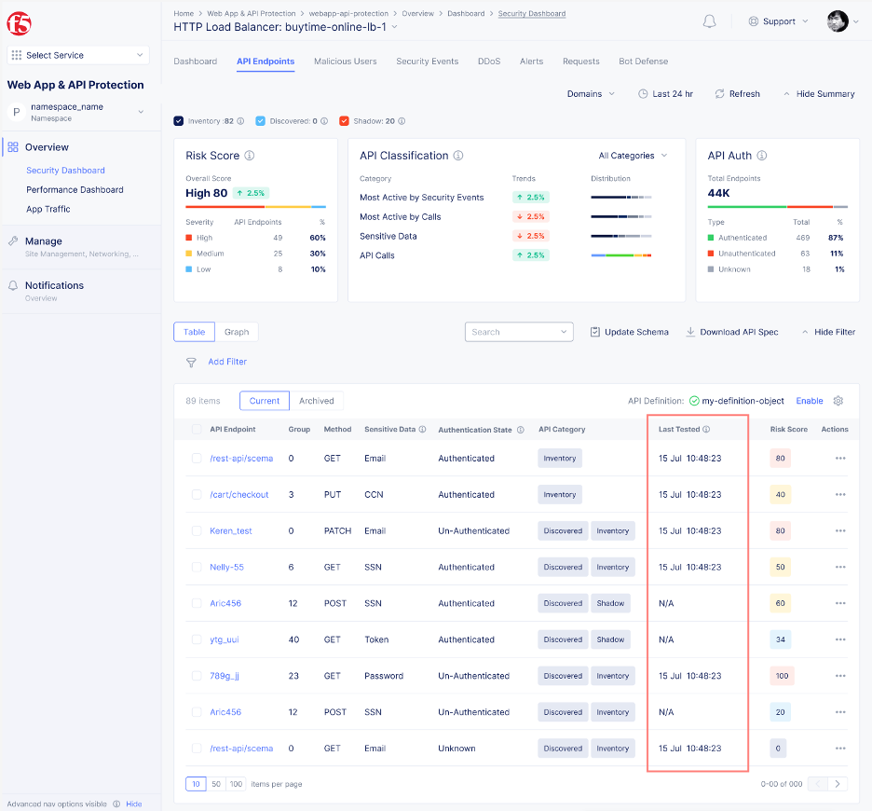Screen dimensions: 872x811
Task: Open API Definition settings gear icon
Action: click(x=838, y=400)
